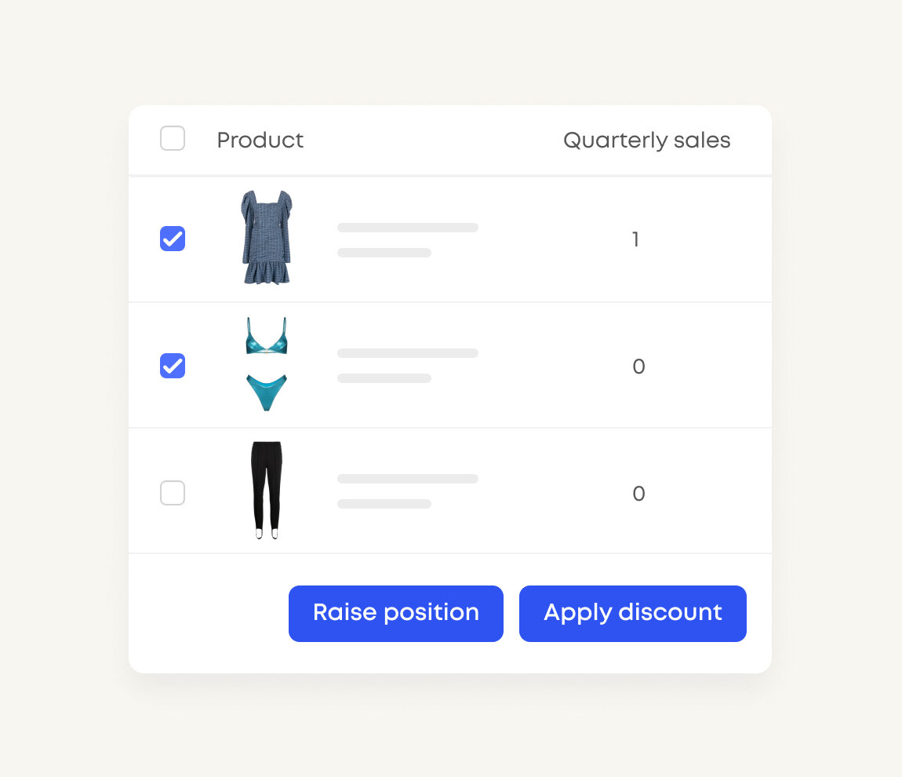Click the Apply discount button
This screenshot has height=777, width=902.
(633, 614)
